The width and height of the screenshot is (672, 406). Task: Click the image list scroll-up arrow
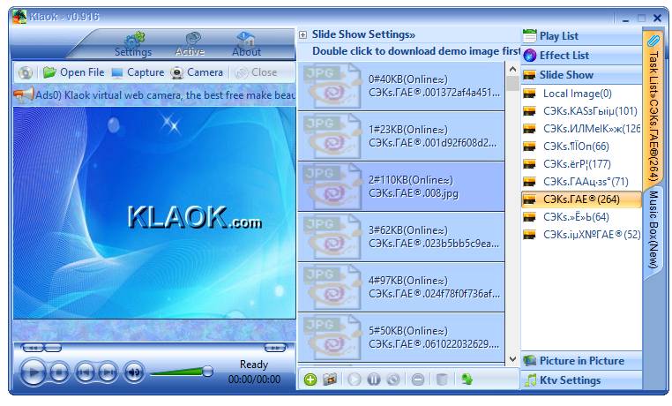(x=512, y=69)
